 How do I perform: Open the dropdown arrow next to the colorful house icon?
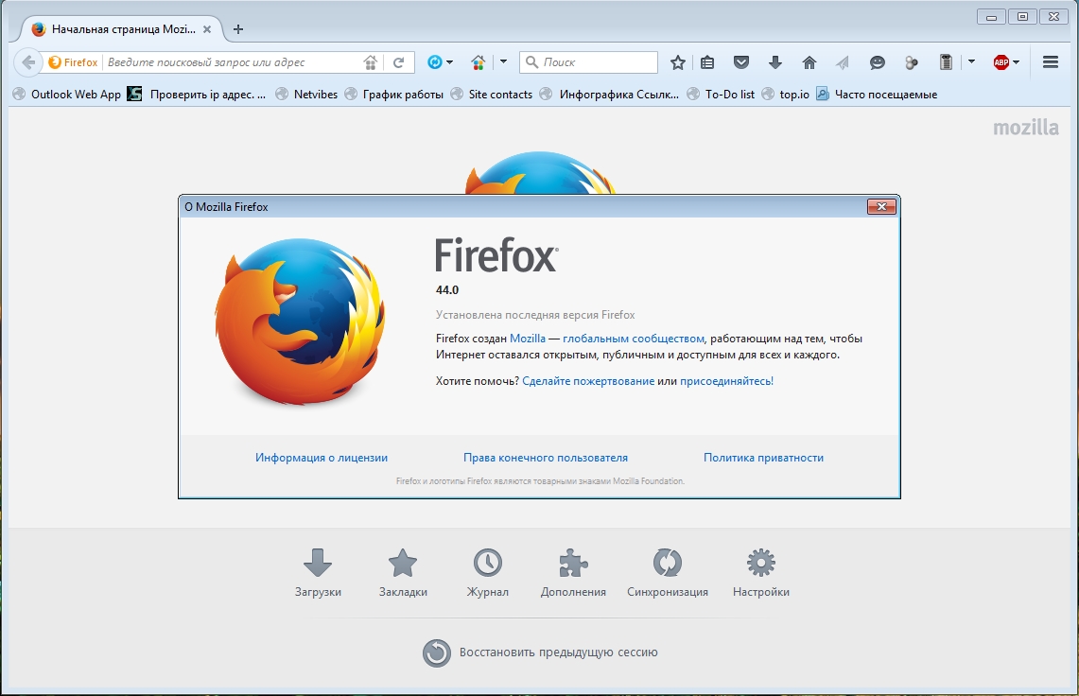point(503,62)
